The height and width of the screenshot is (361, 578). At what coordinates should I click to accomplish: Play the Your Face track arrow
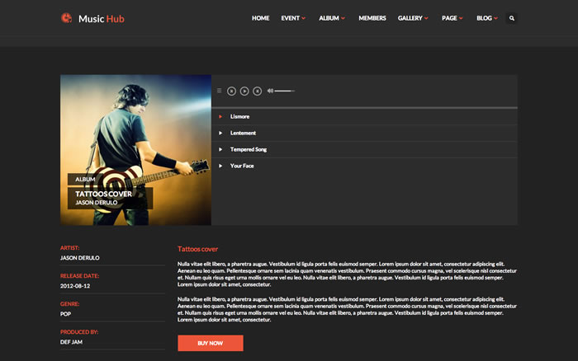pyautogui.click(x=220, y=166)
